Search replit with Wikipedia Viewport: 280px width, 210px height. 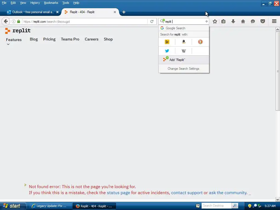[183, 51]
